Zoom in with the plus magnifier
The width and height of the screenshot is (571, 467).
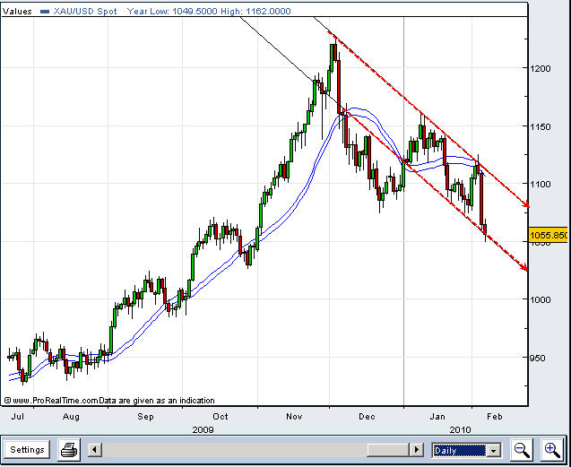pos(552,450)
